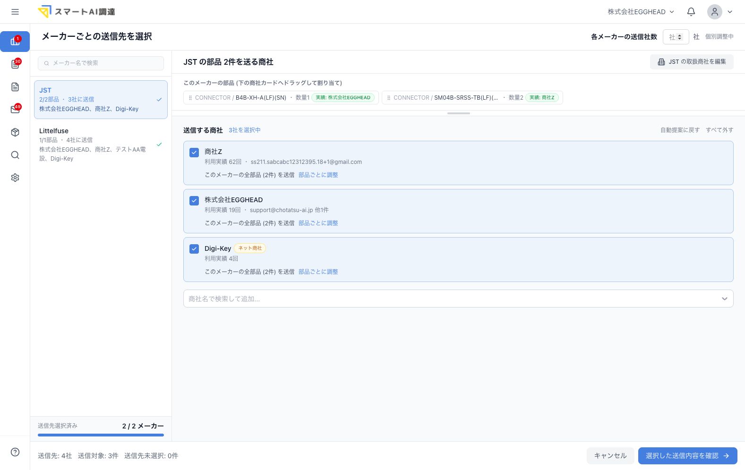Click the 実績: 株式会社EGGHEAD badge
This screenshot has width=745, height=470.
click(343, 98)
